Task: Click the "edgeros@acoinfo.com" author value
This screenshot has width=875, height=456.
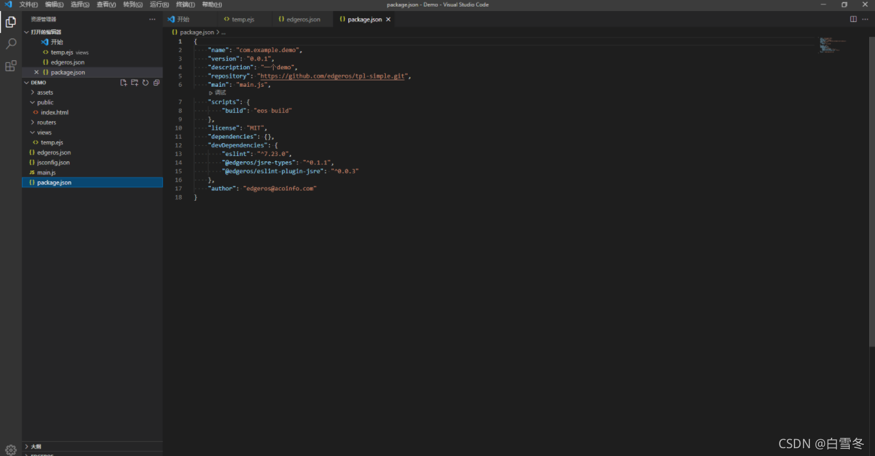Action: (280, 188)
